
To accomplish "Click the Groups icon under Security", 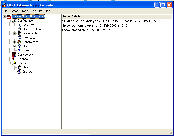I will click(19, 72).
